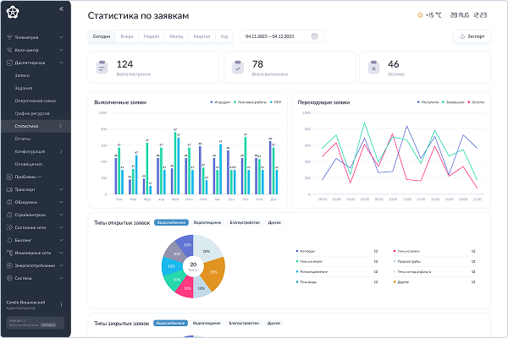This screenshot has height=338, width=508.
Task: Click the Диспетчерская sidebar icon
Action: click(9, 63)
